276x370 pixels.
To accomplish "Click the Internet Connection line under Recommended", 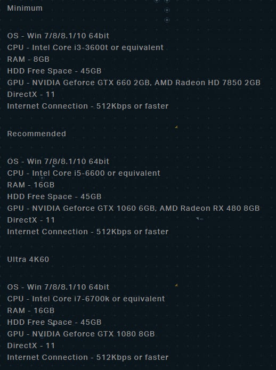I will (x=88, y=232).
